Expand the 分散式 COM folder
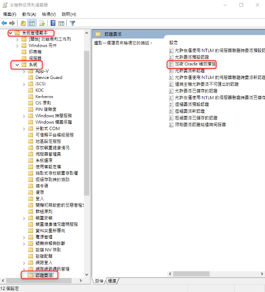 (x=24, y=129)
